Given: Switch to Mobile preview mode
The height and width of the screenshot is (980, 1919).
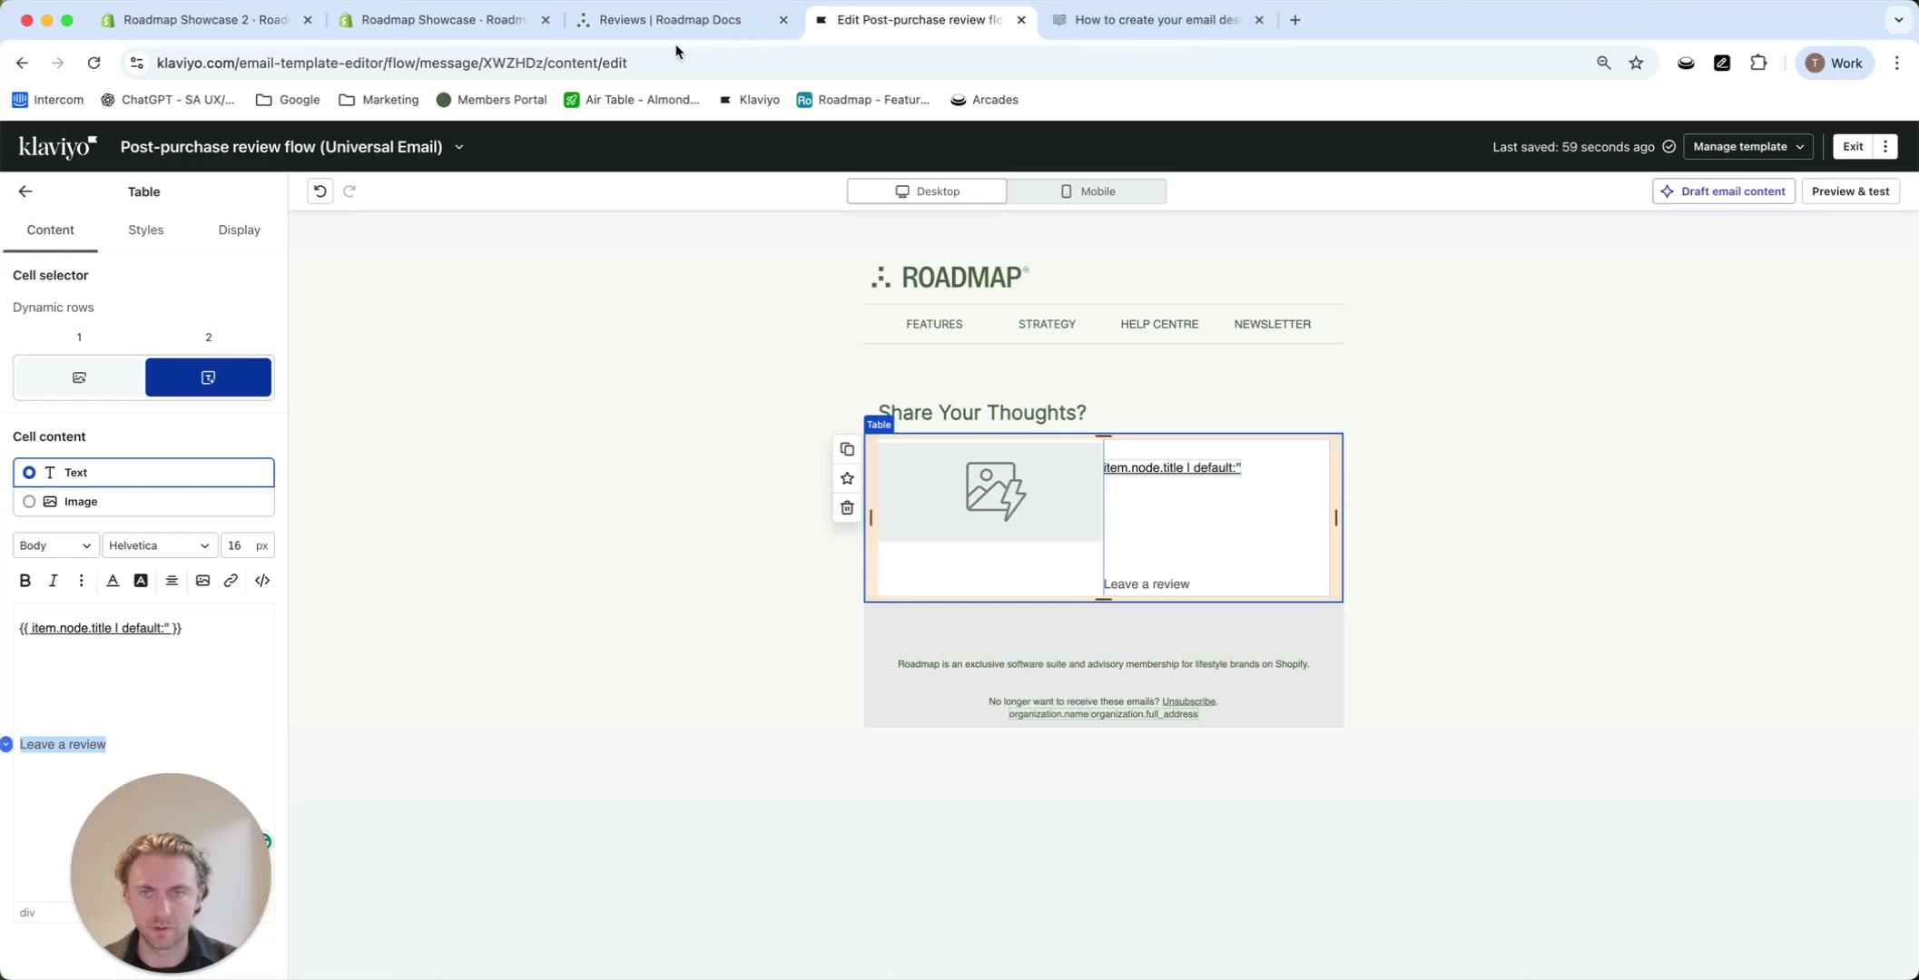Looking at the screenshot, I should 1087,191.
